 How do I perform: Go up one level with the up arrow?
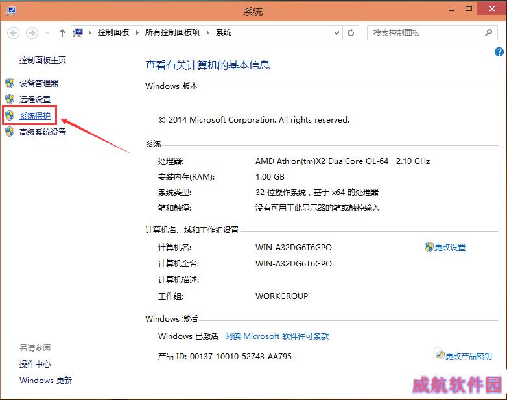point(62,33)
